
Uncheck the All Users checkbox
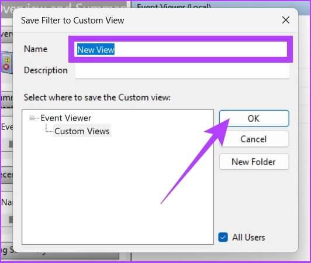[223, 237]
